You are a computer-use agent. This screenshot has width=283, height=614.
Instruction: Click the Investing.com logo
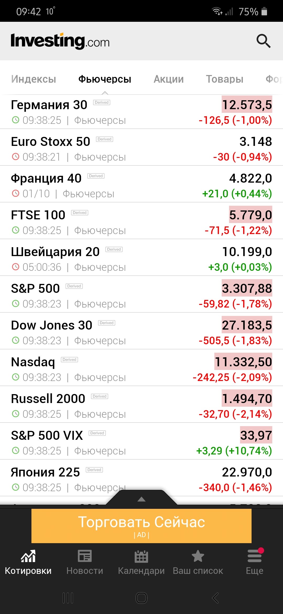click(x=60, y=41)
